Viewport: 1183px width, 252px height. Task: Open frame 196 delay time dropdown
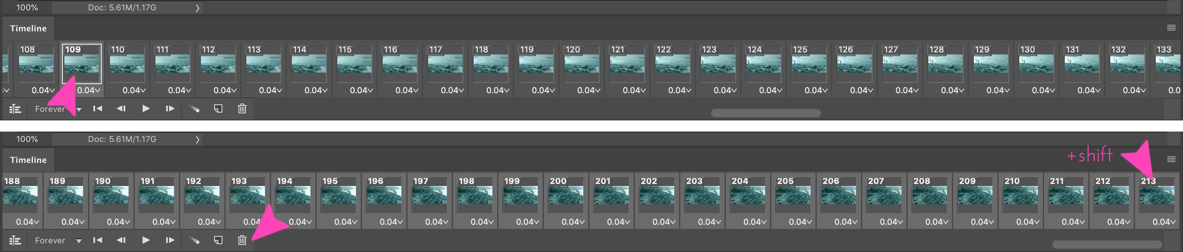(391, 222)
